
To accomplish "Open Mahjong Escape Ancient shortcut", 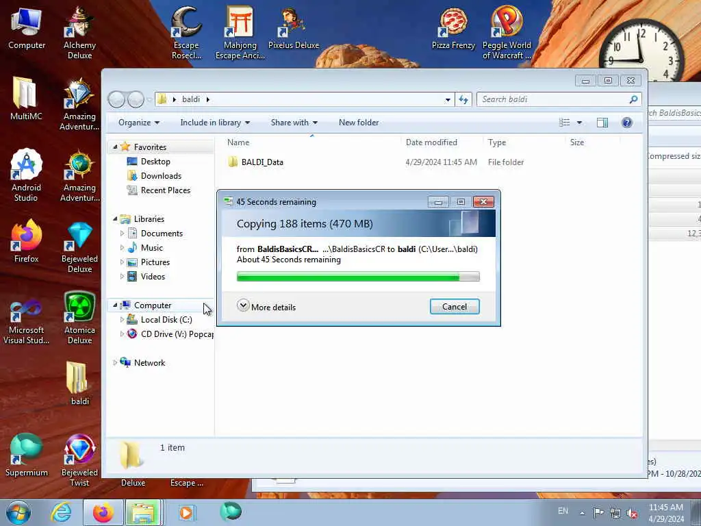I will coord(240,33).
